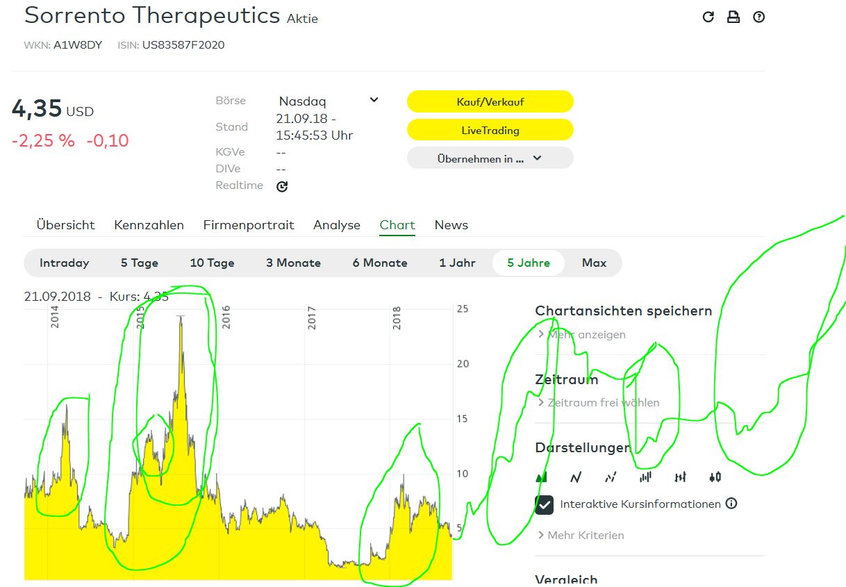Image resolution: width=846 pixels, height=587 pixels.
Task: Select the bar chart display style
Action: pyautogui.click(x=645, y=477)
